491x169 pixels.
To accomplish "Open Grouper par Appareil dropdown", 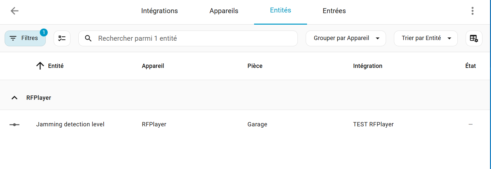I will point(346,38).
